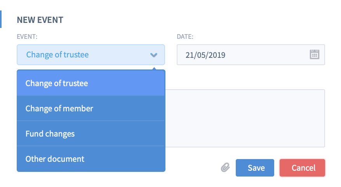Image resolution: width=341 pixels, height=187 pixels.
Task: Pick the 'Fund changes' option
Action: (x=91, y=133)
